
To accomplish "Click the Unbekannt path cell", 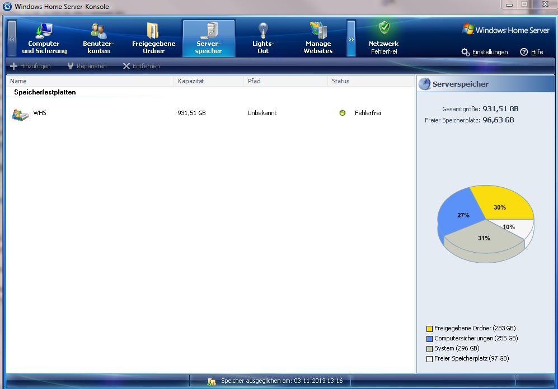I will (x=262, y=113).
